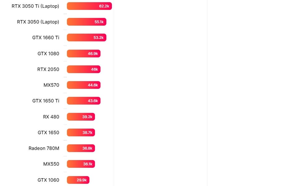The image size is (291, 186).
Task: Open the MX550 label
Action: tap(51, 164)
